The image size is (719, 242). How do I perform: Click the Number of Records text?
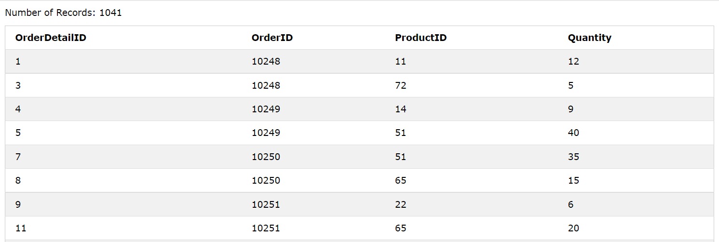tap(63, 13)
